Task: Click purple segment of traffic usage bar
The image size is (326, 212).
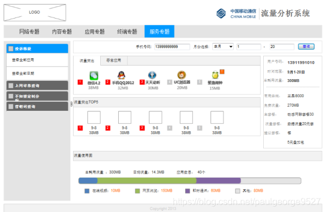Action: coord(218,181)
